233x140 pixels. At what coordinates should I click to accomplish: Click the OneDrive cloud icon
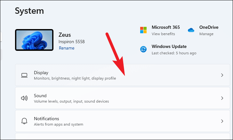point(191,30)
